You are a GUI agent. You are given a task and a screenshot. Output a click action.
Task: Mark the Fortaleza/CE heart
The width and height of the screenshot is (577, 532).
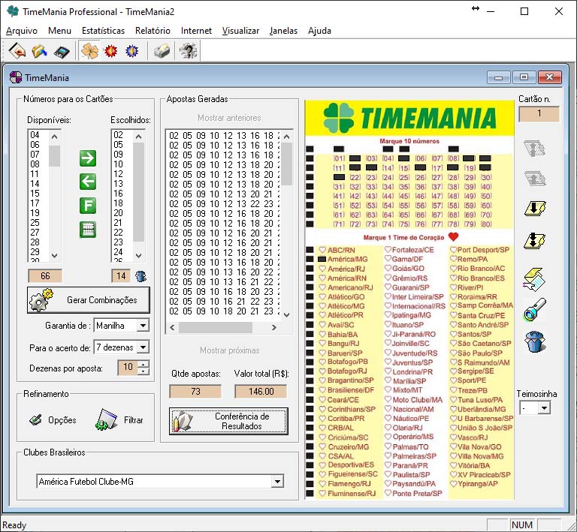click(388, 249)
